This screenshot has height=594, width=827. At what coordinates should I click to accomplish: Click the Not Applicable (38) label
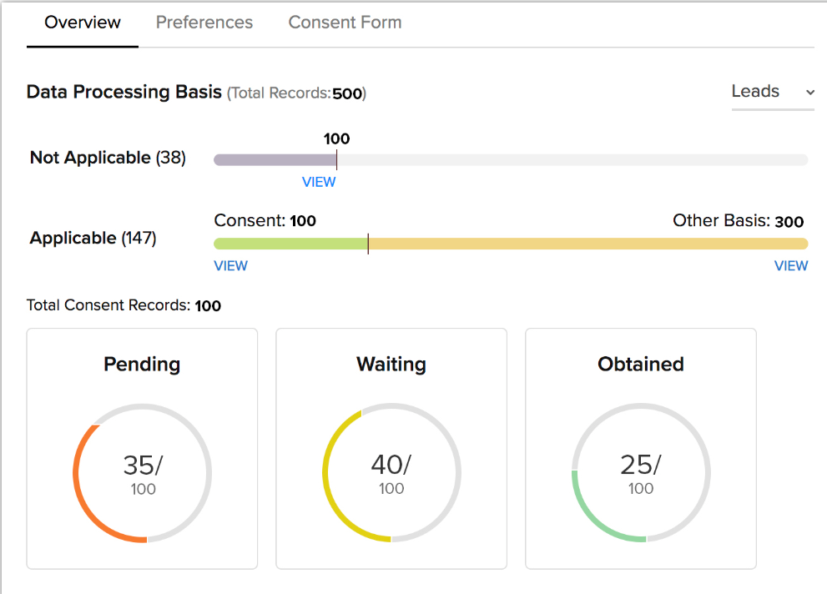108,158
